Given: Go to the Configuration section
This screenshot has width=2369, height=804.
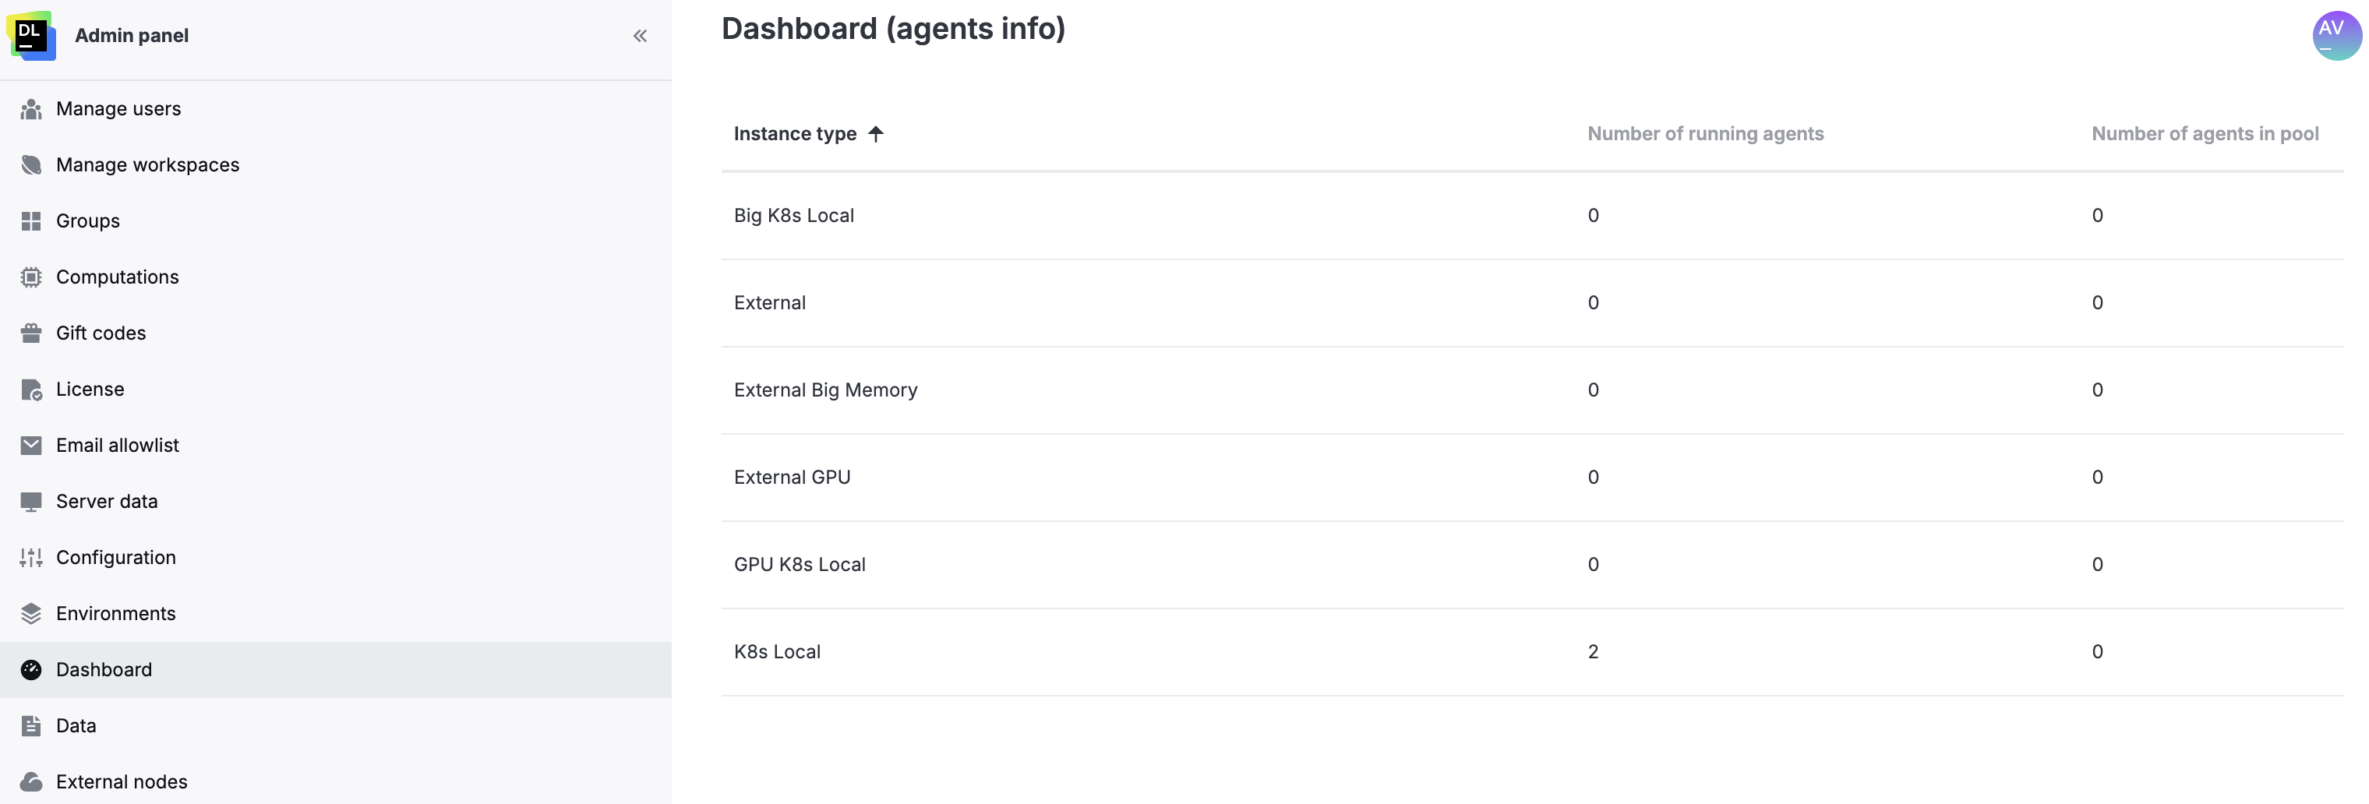Looking at the screenshot, I should [116, 558].
